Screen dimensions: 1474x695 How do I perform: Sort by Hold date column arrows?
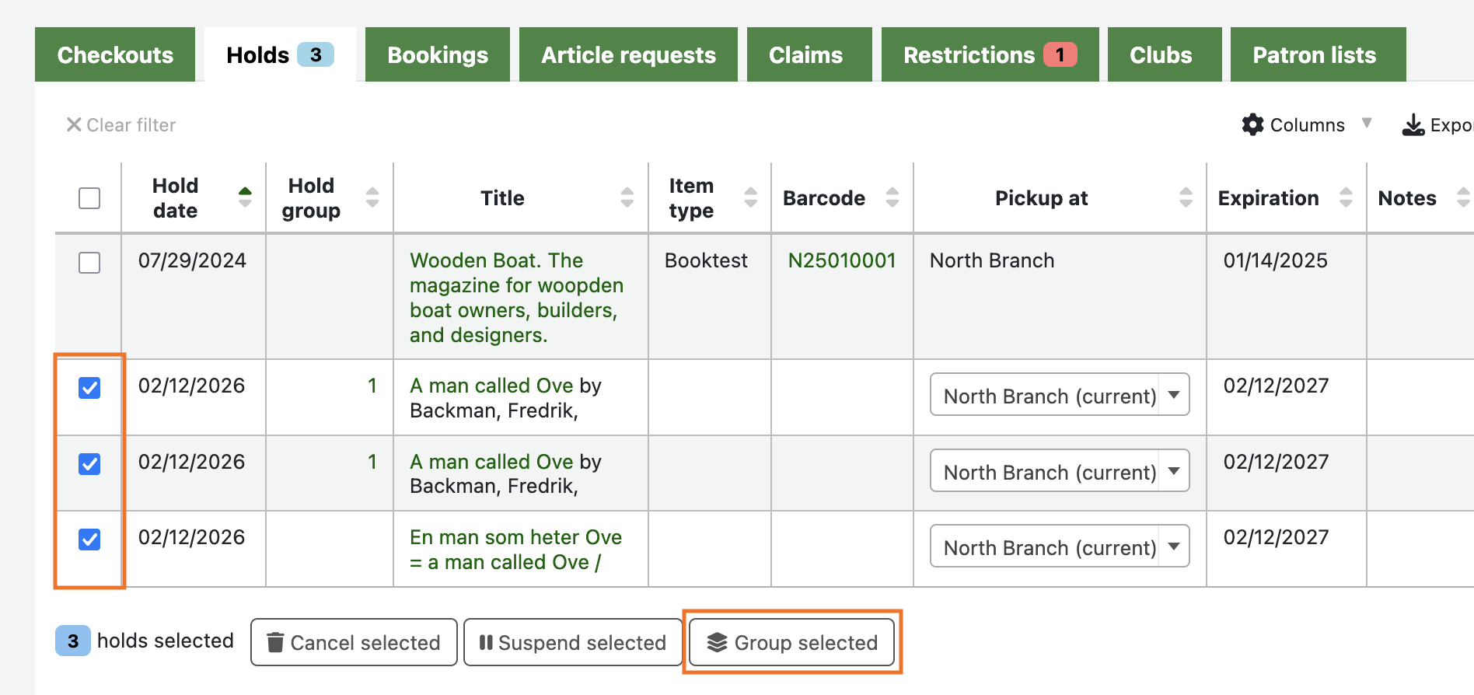pos(245,197)
